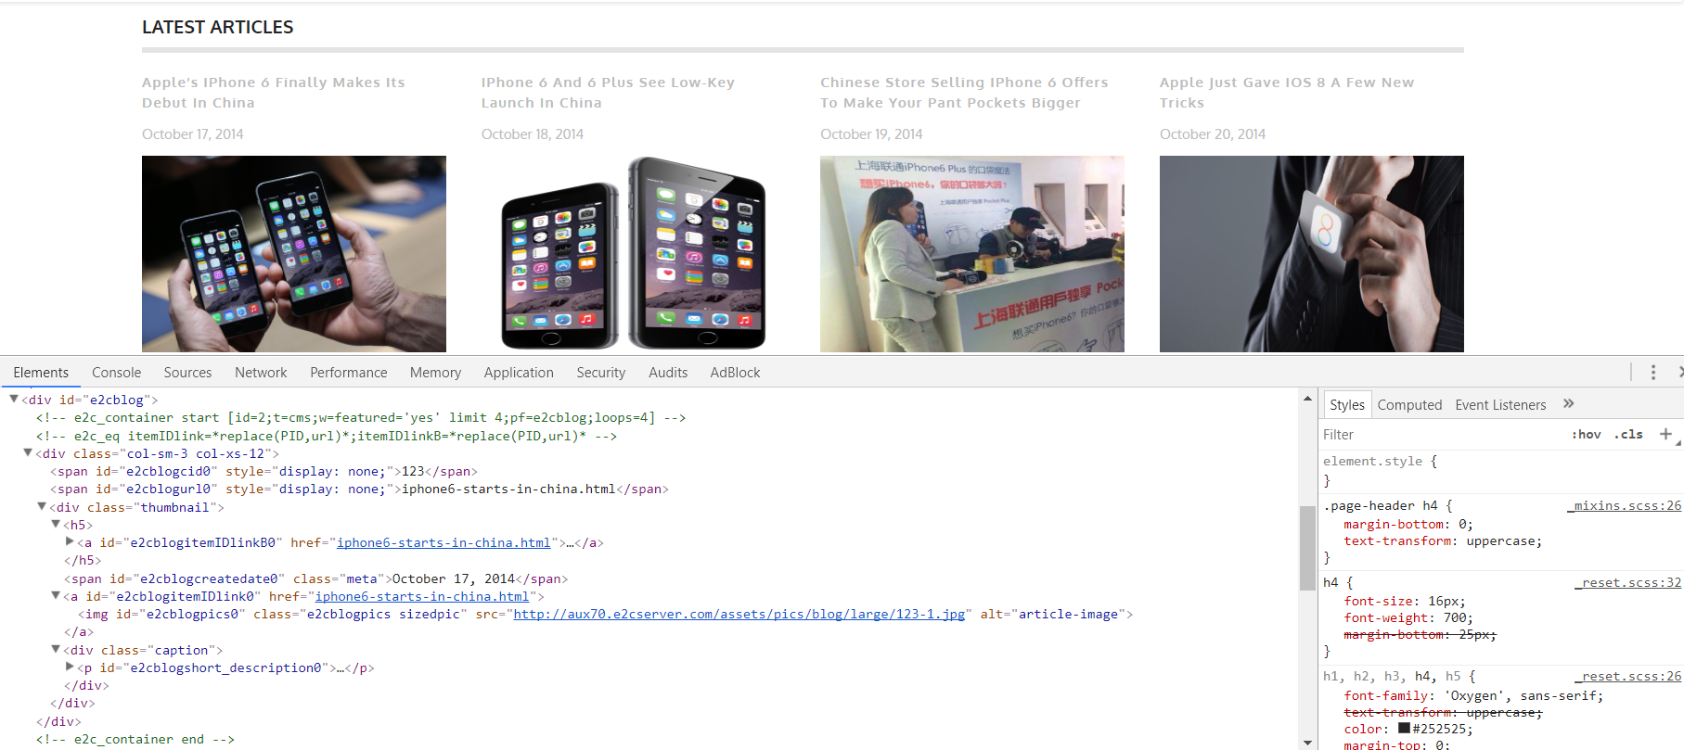Select the 'e2c_container start' comment line
1684x750 pixels.
(361, 417)
